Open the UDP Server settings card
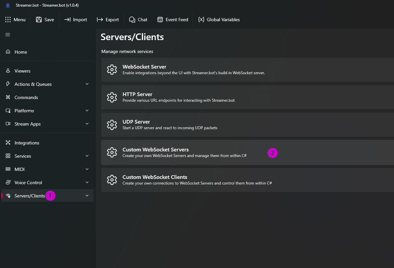Screen dimensions: 394x268 tap(247, 125)
